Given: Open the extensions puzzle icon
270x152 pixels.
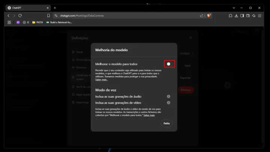Looking at the screenshot, I should [230, 15].
